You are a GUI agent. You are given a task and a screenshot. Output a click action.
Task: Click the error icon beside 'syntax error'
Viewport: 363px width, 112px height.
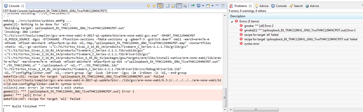coord(241,43)
